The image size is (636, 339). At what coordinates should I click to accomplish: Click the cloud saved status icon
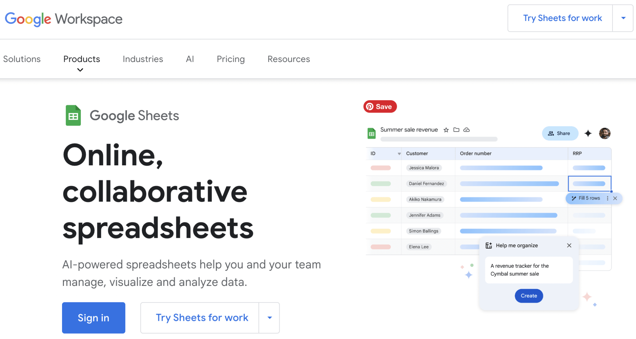(466, 130)
